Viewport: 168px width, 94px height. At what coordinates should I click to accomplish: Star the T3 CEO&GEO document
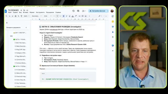point(21,10)
